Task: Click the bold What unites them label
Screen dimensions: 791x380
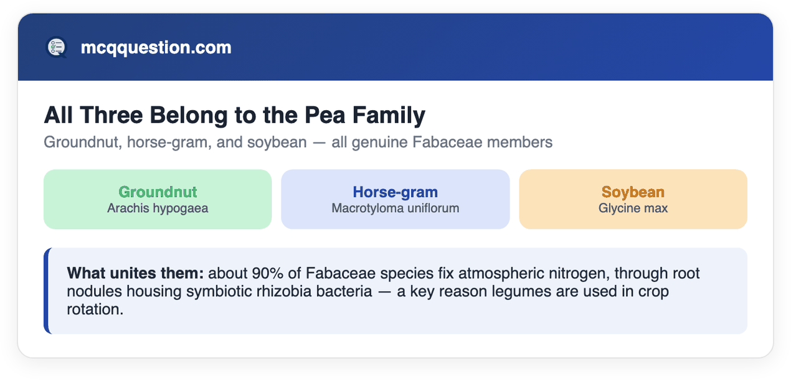Action: coord(136,273)
